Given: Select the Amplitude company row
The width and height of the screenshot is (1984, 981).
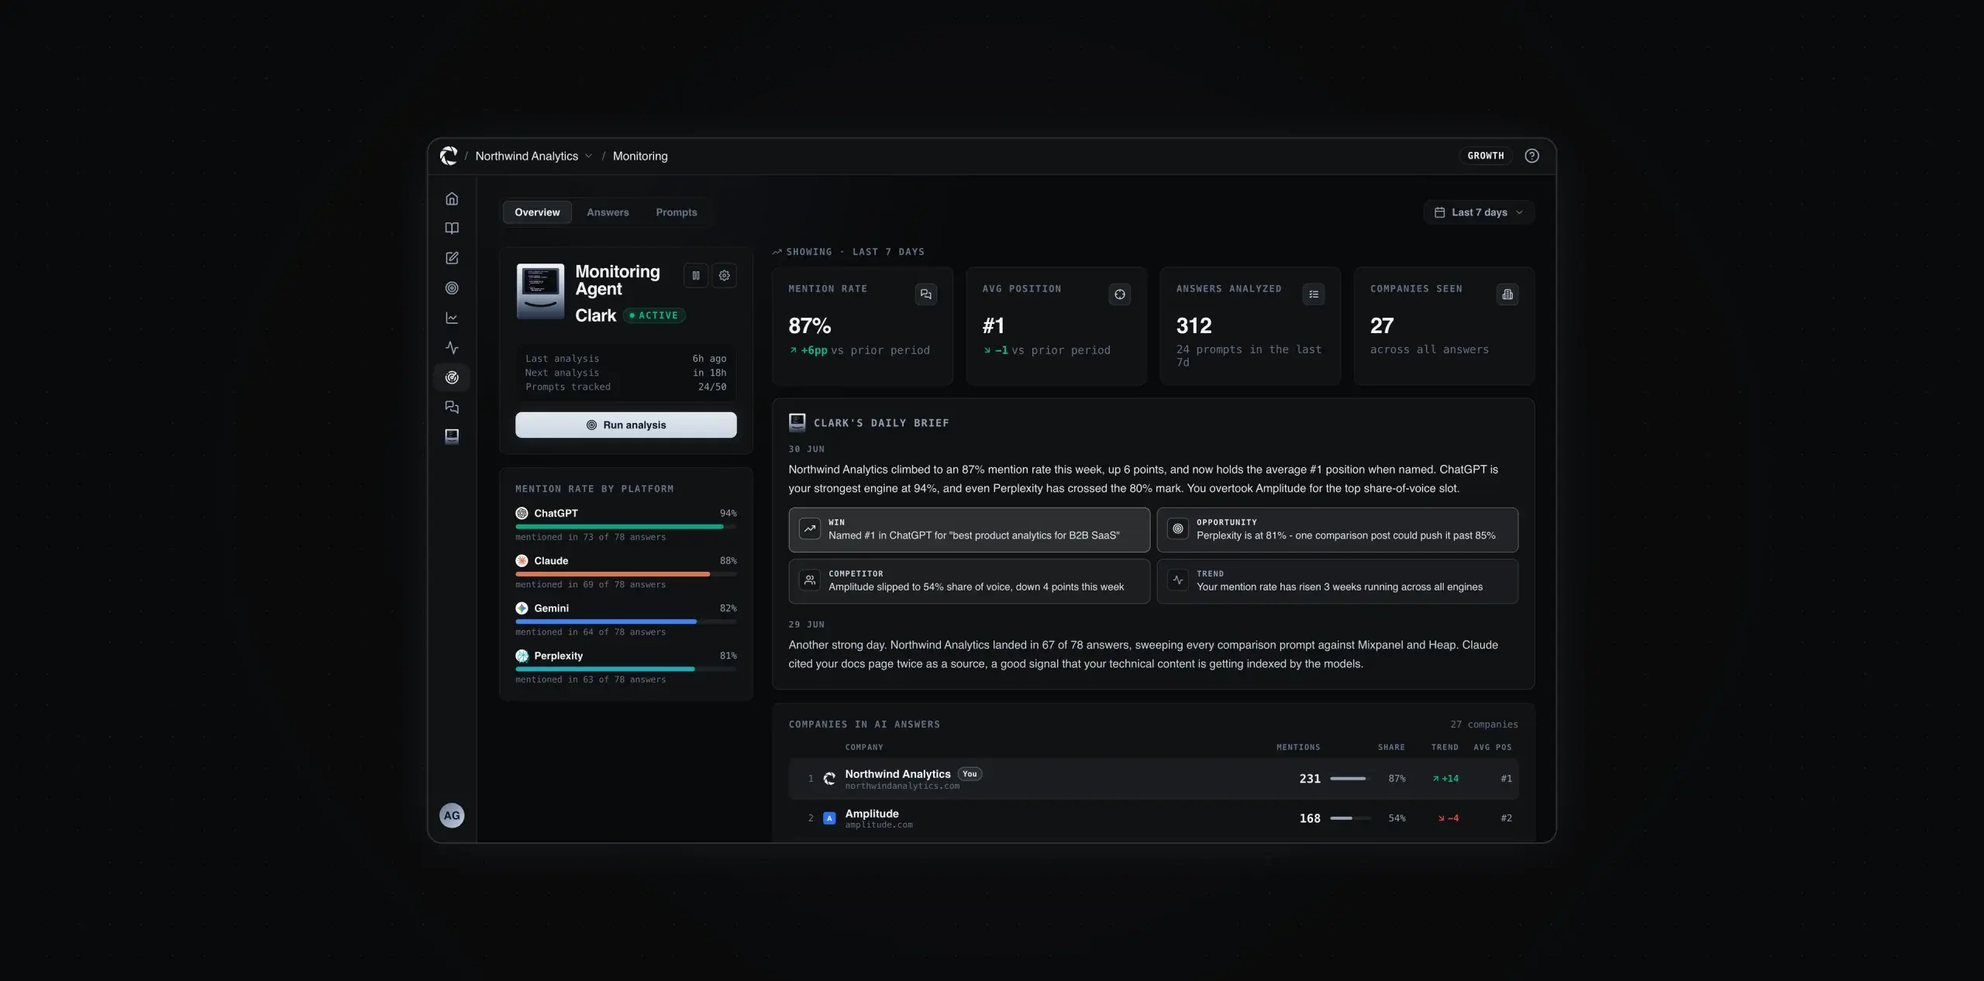Looking at the screenshot, I should pyautogui.click(x=1153, y=818).
